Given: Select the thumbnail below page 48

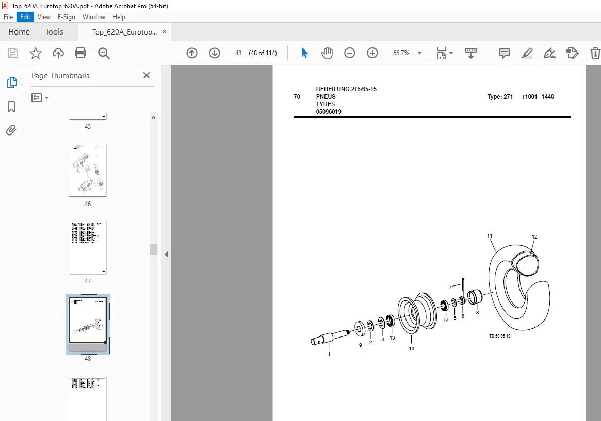Looking at the screenshot, I should 88,398.
